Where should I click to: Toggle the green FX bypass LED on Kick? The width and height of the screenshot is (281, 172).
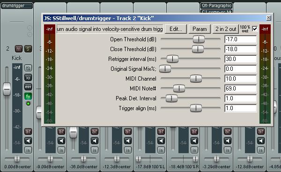pos(28,104)
